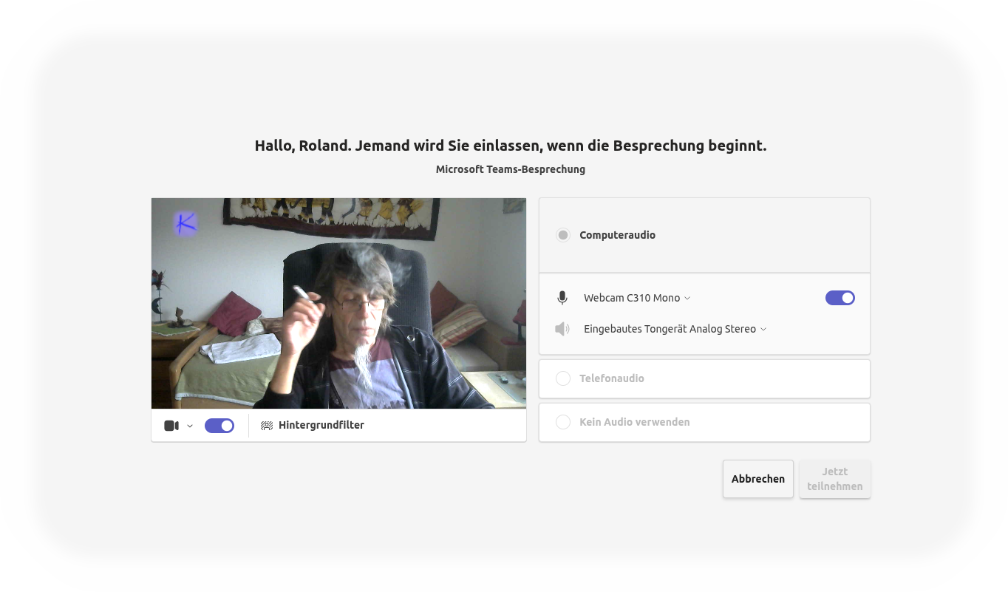Select the Computeraudio radio button
The width and height of the screenshot is (1008, 592).
point(563,235)
